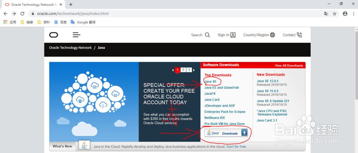Open Java Card 3.1 link
358x153 pixels.
coord(267,120)
